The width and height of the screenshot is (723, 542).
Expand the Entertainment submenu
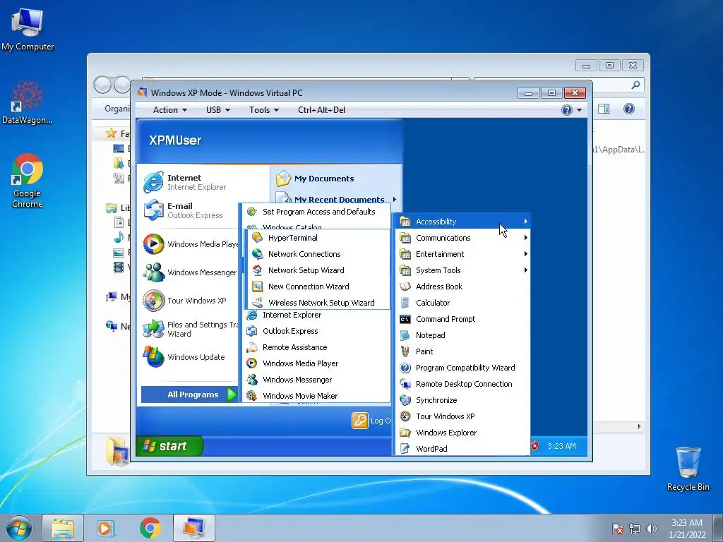tap(463, 254)
